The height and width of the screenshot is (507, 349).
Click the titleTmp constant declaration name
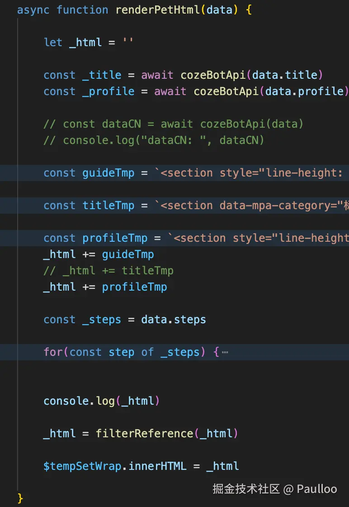[x=108, y=206]
